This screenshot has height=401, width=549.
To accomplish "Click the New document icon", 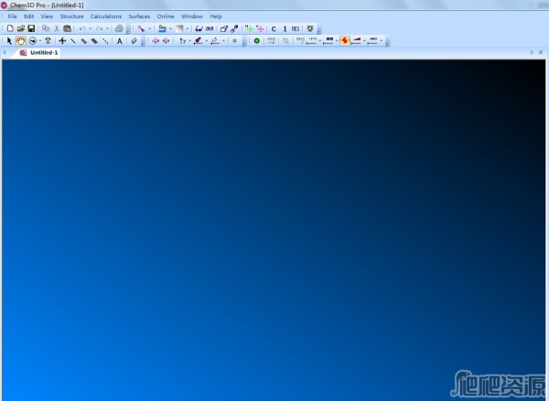I will (9, 28).
